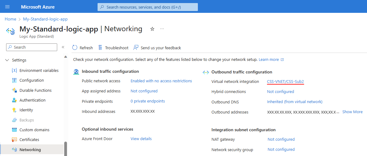Open the CSS-VNET/CSS-Sub2 virtual network link
367x156 pixels.
coord(285,82)
